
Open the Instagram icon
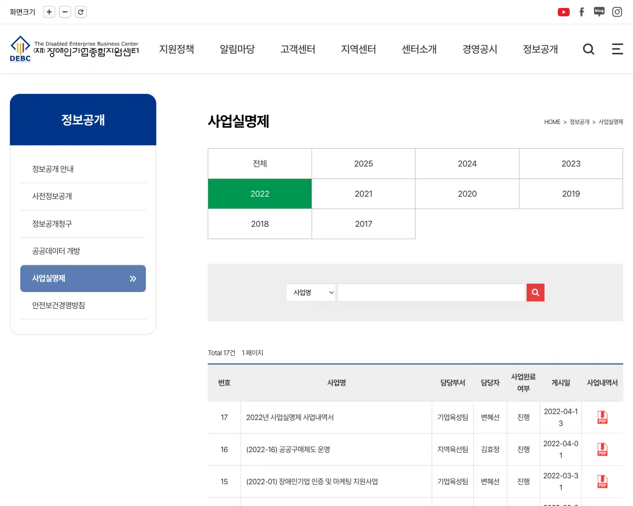point(617,12)
